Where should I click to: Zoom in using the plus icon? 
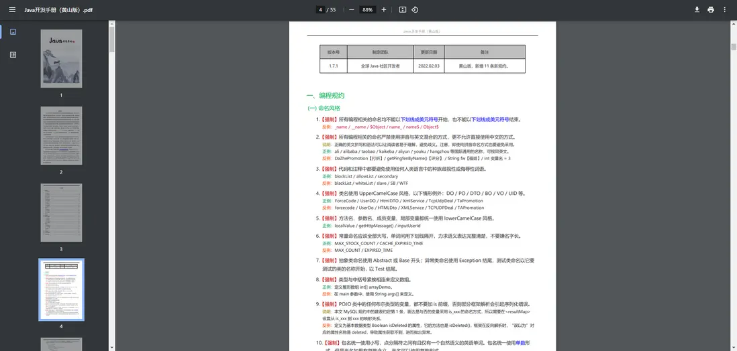pos(384,9)
